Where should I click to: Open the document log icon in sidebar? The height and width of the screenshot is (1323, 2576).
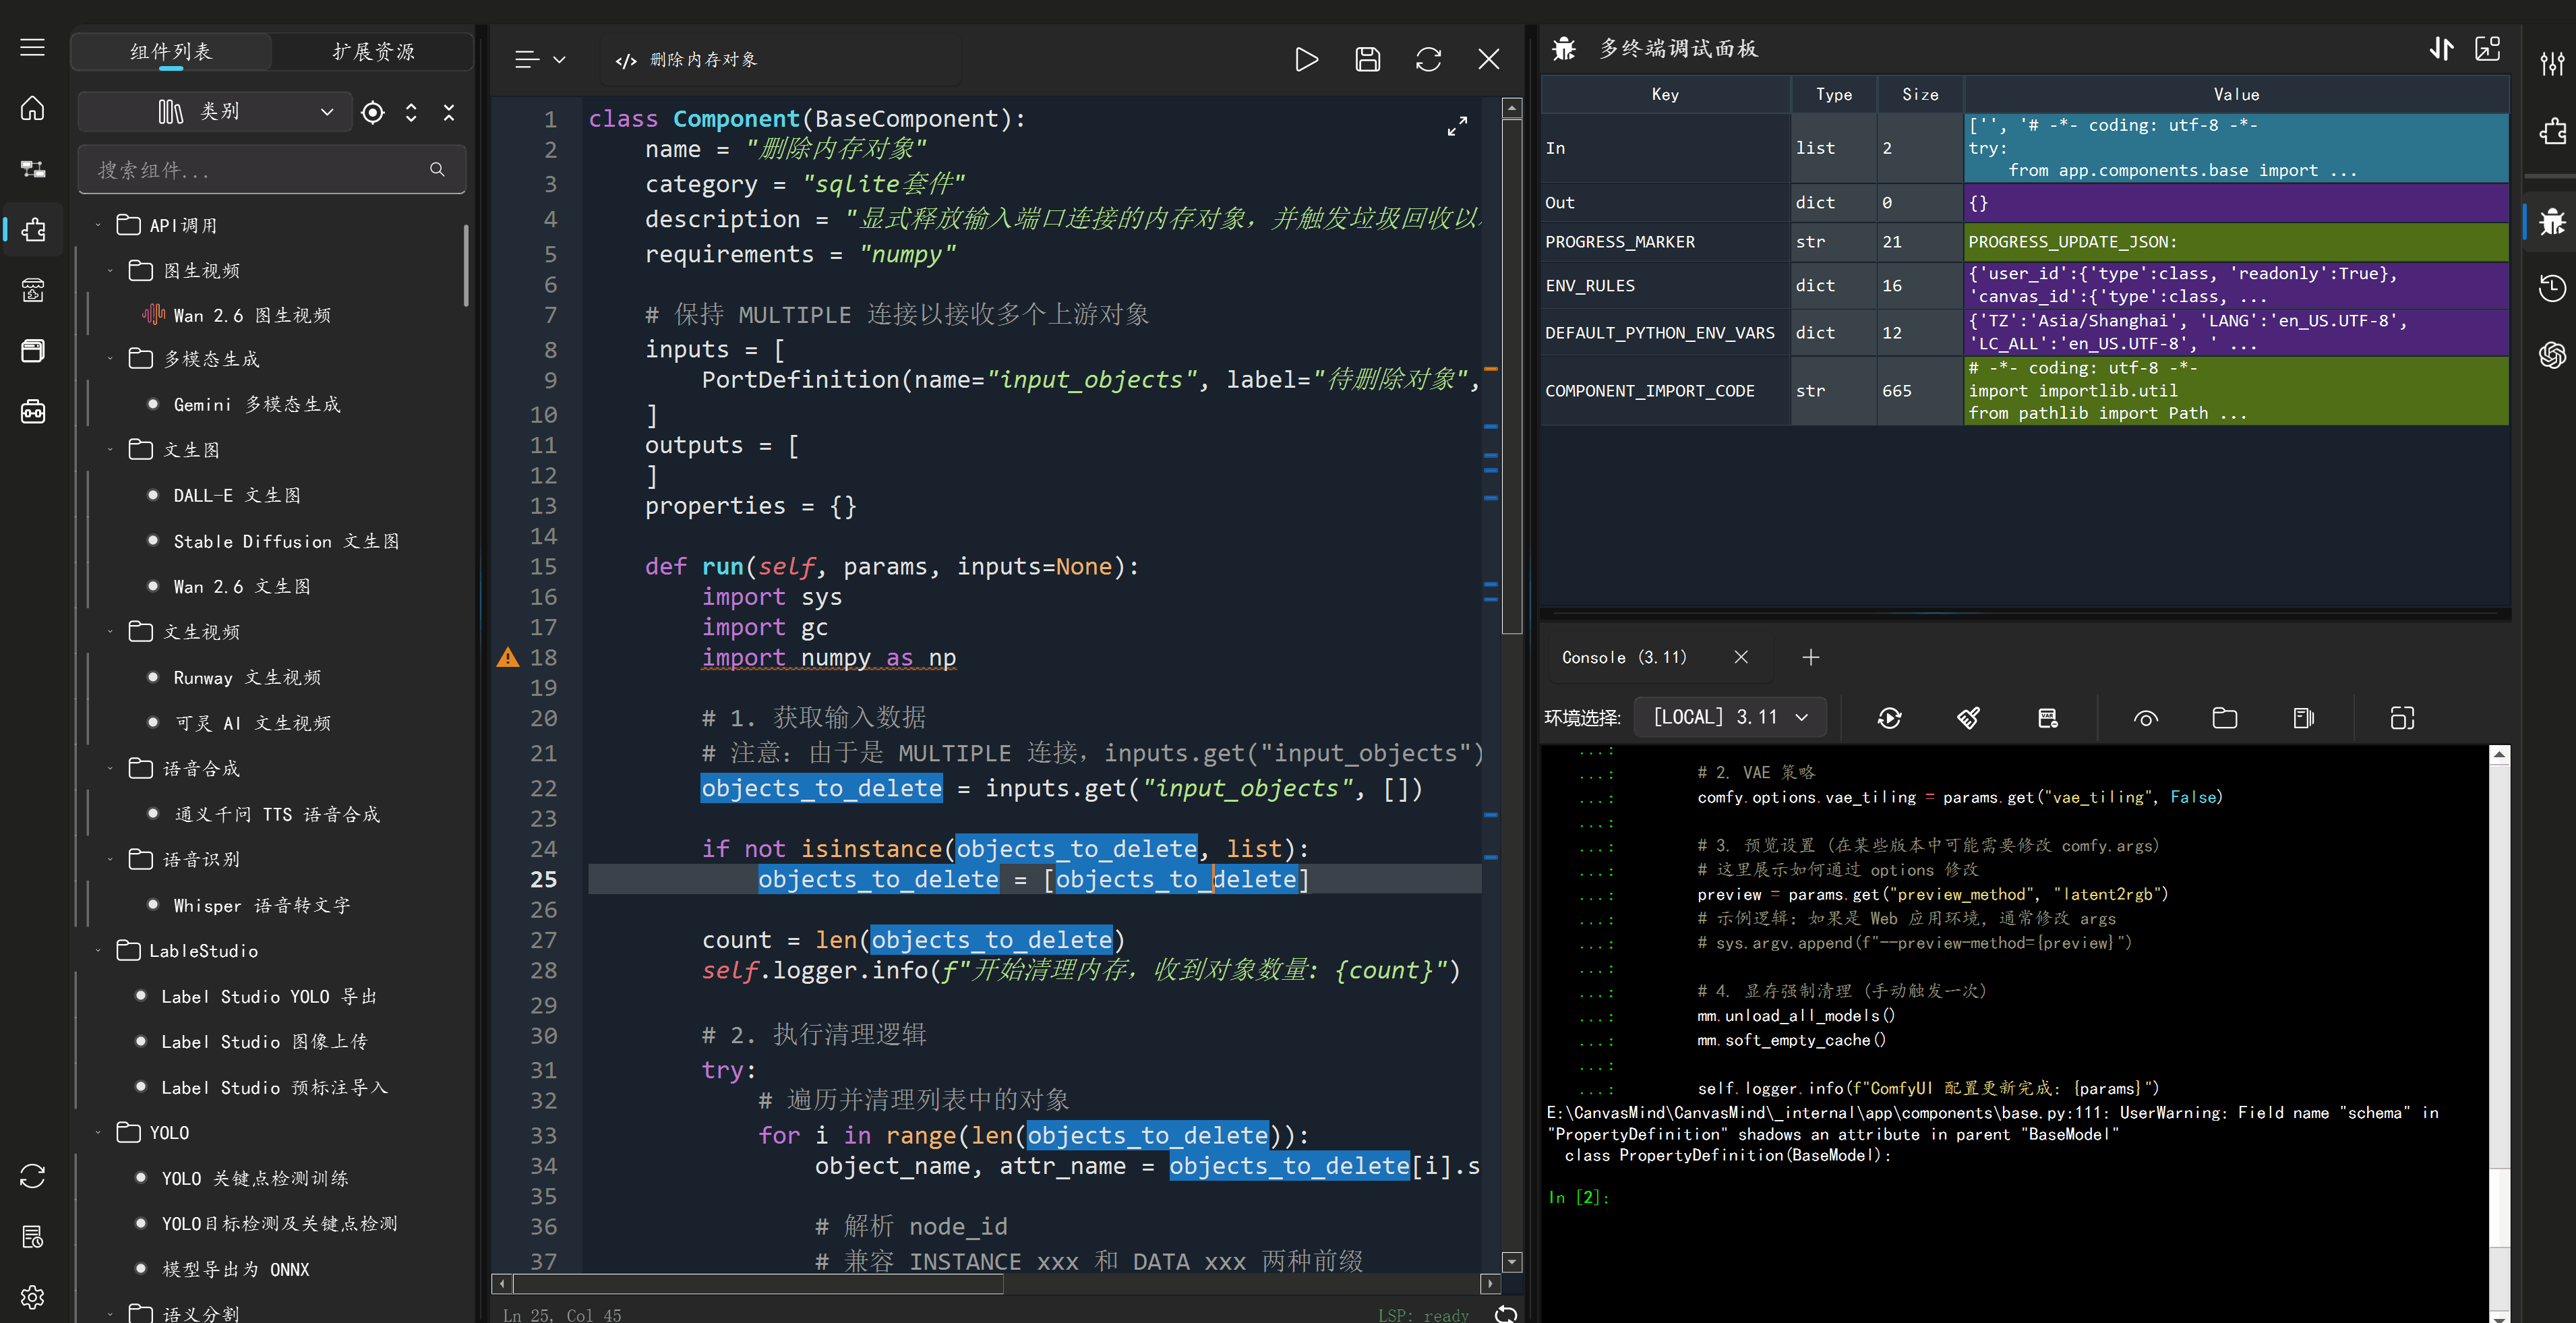point(33,1237)
